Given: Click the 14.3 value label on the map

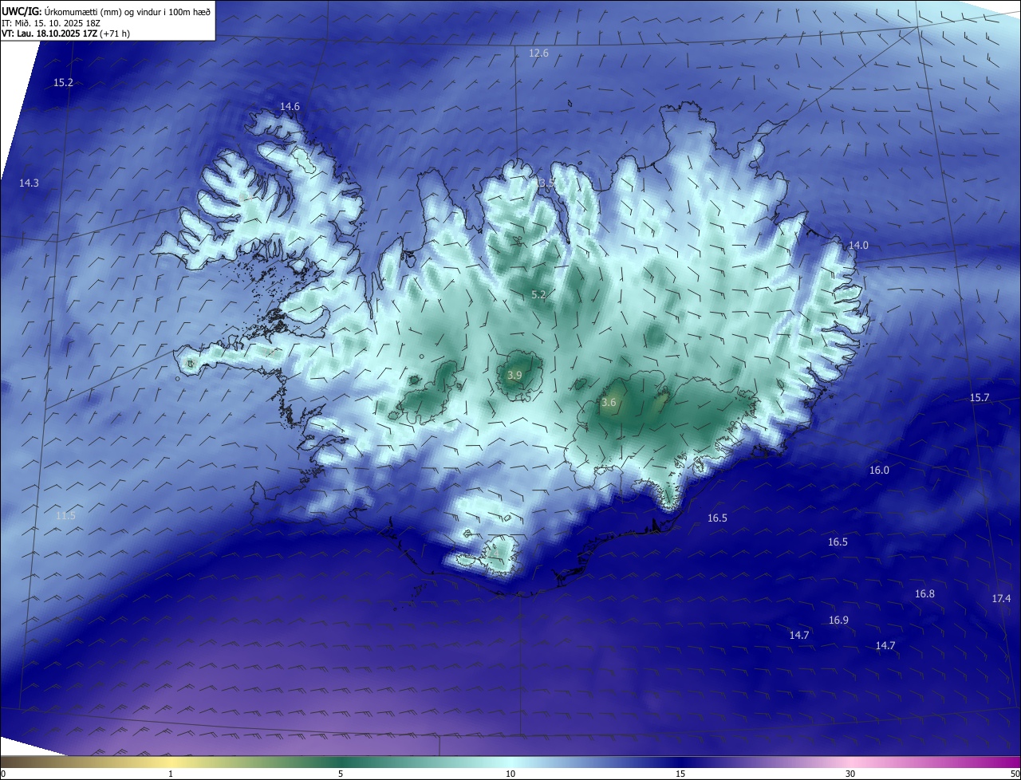Looking at the screenshot, I should [29, 183].
